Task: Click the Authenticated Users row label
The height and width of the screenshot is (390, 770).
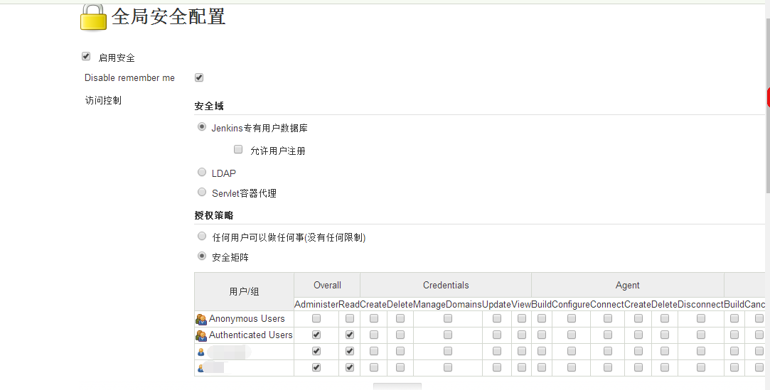Action: pyautogui.click(x=250, y=335)
